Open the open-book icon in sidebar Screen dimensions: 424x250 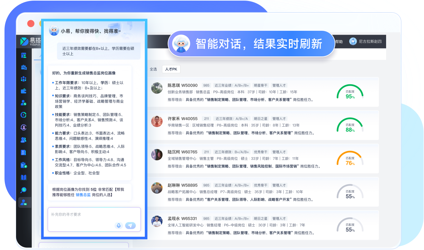point(24,178)
